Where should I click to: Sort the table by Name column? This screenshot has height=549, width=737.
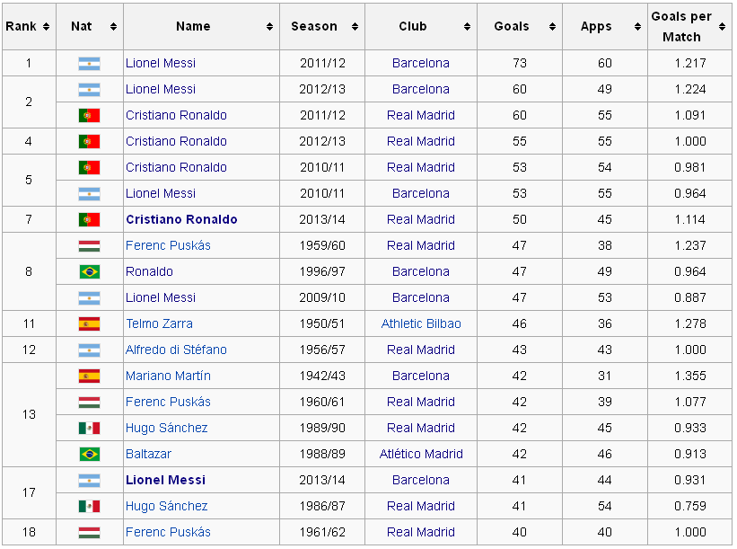[x=269, y=27]
